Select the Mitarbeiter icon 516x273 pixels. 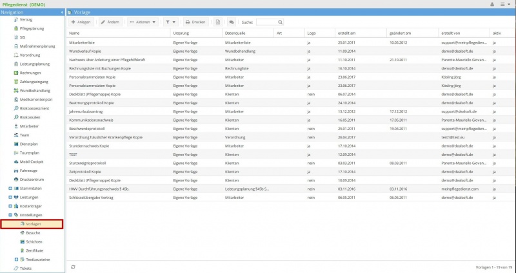click(16, 126)
